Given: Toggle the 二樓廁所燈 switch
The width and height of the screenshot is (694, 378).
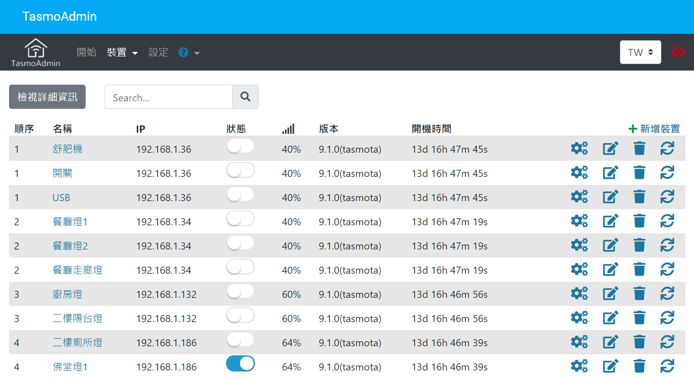Looking at the screenshot, I should click(240, 340).
